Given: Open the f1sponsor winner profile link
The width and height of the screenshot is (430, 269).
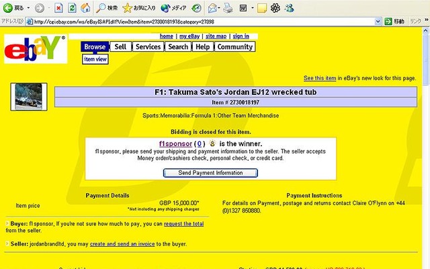Looking at the screenshot, I should coord(175,143).
